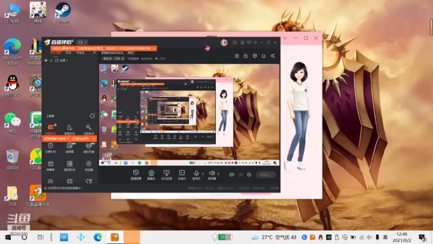Viewport: 433px width, 244px height.
Task: Expand the speaker options arrow
Action: click(219, 174)
